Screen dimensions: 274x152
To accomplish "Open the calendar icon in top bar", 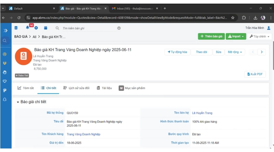I will (x=46, y=28).
